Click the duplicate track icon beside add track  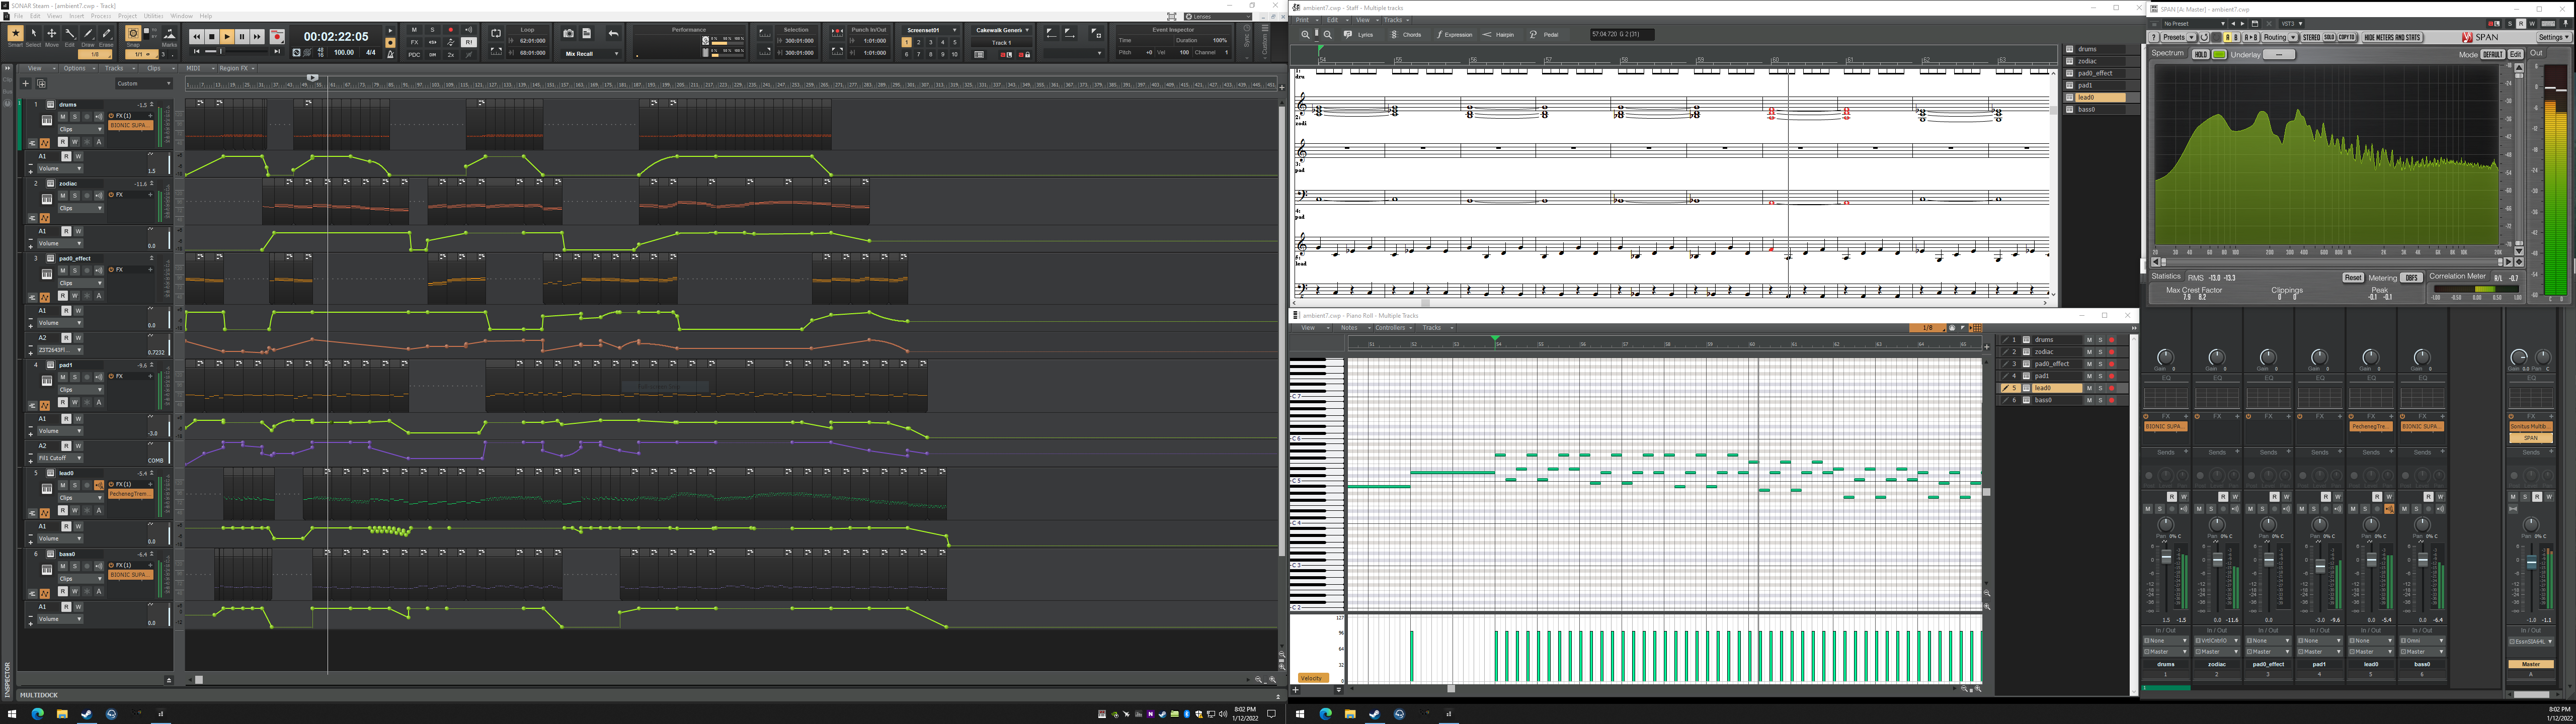click(x=41, y=83)
